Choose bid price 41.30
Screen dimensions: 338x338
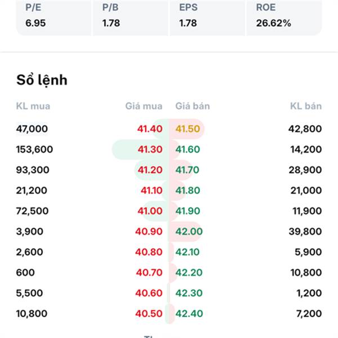149,149
